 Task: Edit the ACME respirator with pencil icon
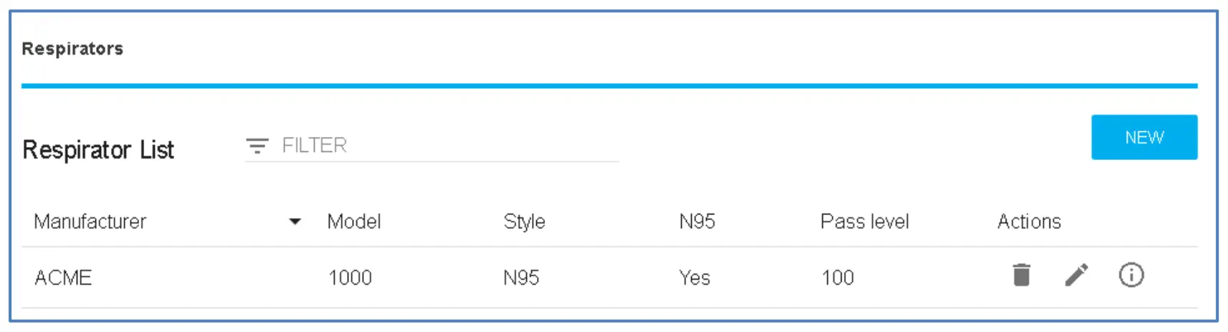[x=1076, y=275]
